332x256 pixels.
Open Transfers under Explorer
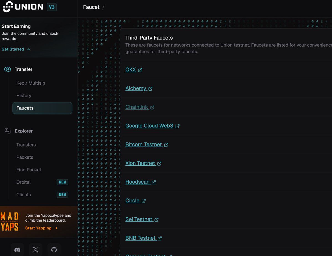pyautogui.click(x=26, y=145)
